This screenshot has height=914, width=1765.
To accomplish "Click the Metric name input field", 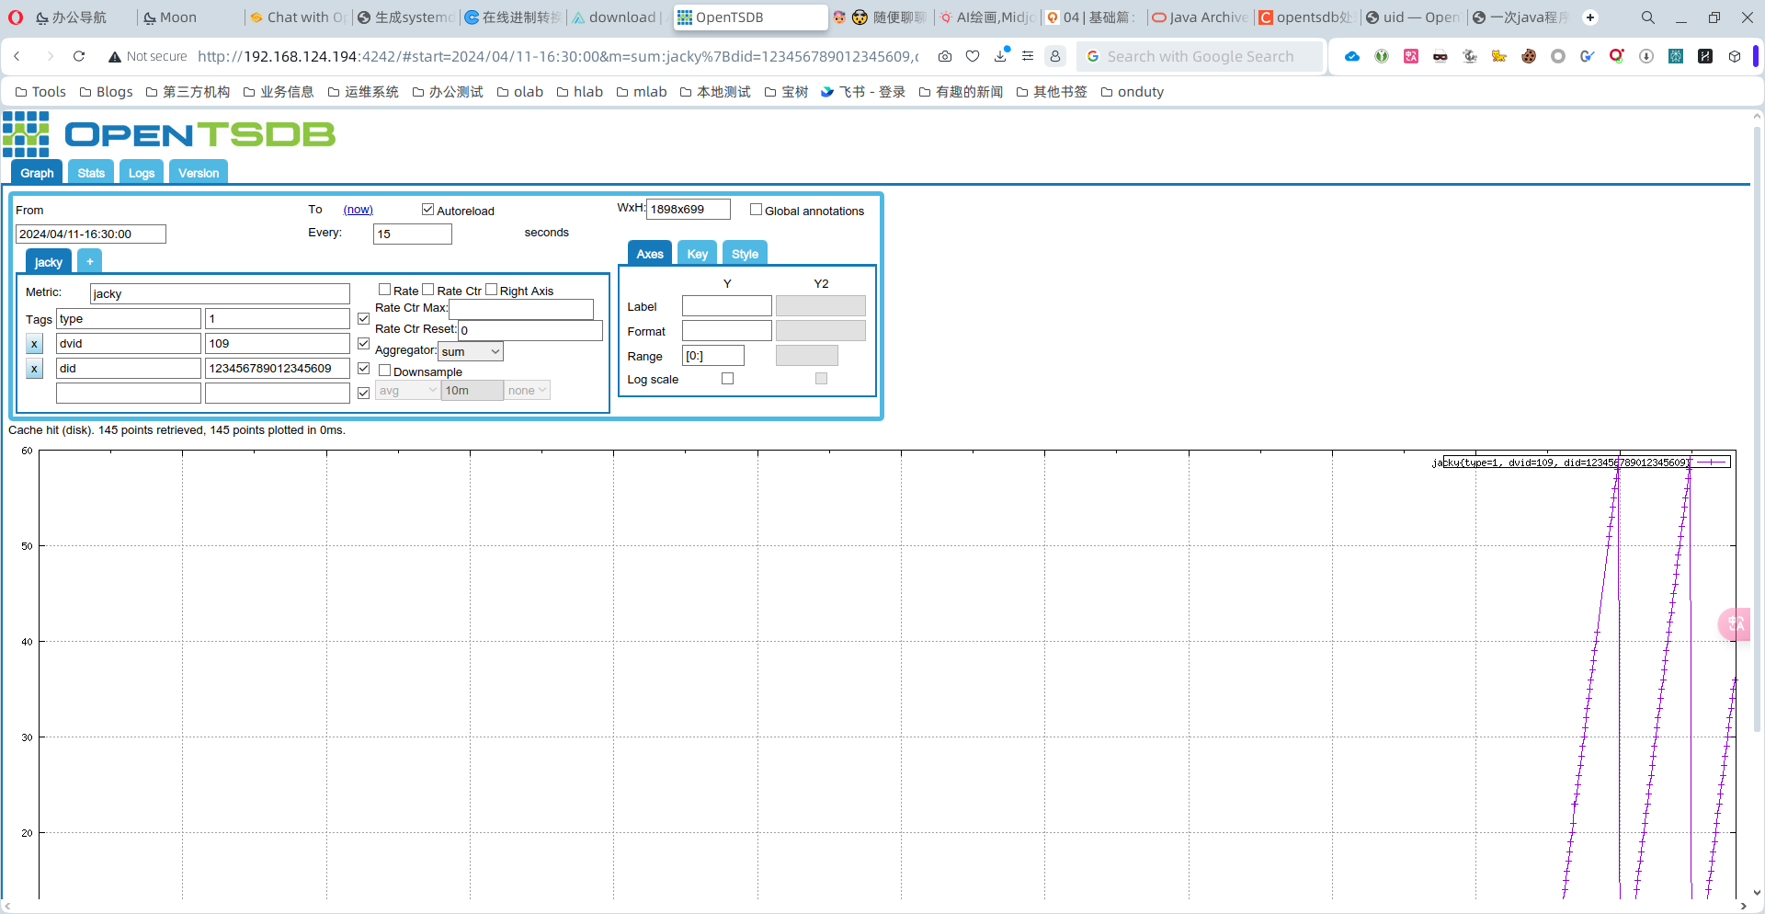I will click(220, 293).
